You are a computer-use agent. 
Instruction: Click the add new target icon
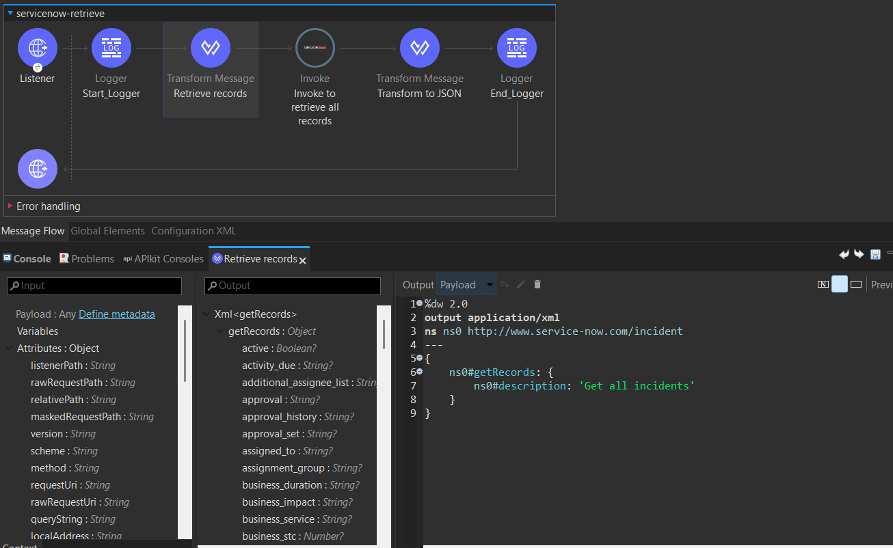point(505,284)
